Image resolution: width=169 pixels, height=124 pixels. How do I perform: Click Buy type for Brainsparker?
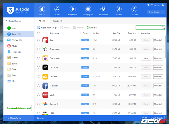(85, 49)
